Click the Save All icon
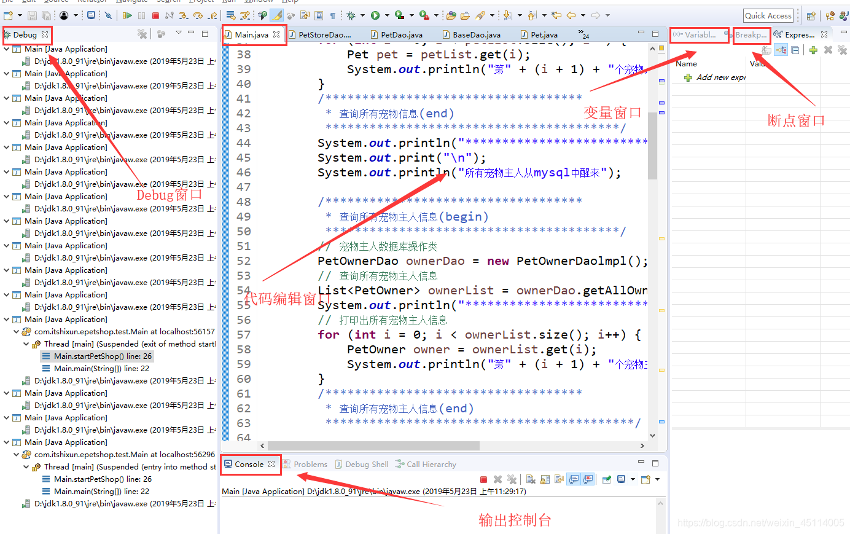This screenshot has height=534, width=850. [x=47, y=15]
